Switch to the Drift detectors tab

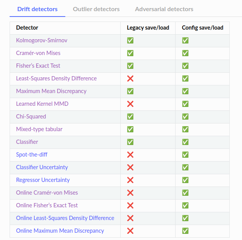point(37,9)
